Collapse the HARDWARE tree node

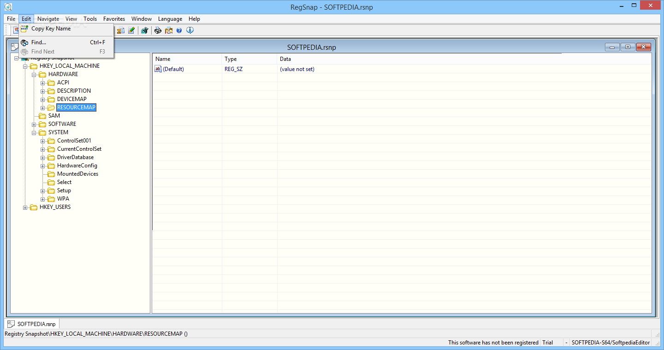click(34, 75)
